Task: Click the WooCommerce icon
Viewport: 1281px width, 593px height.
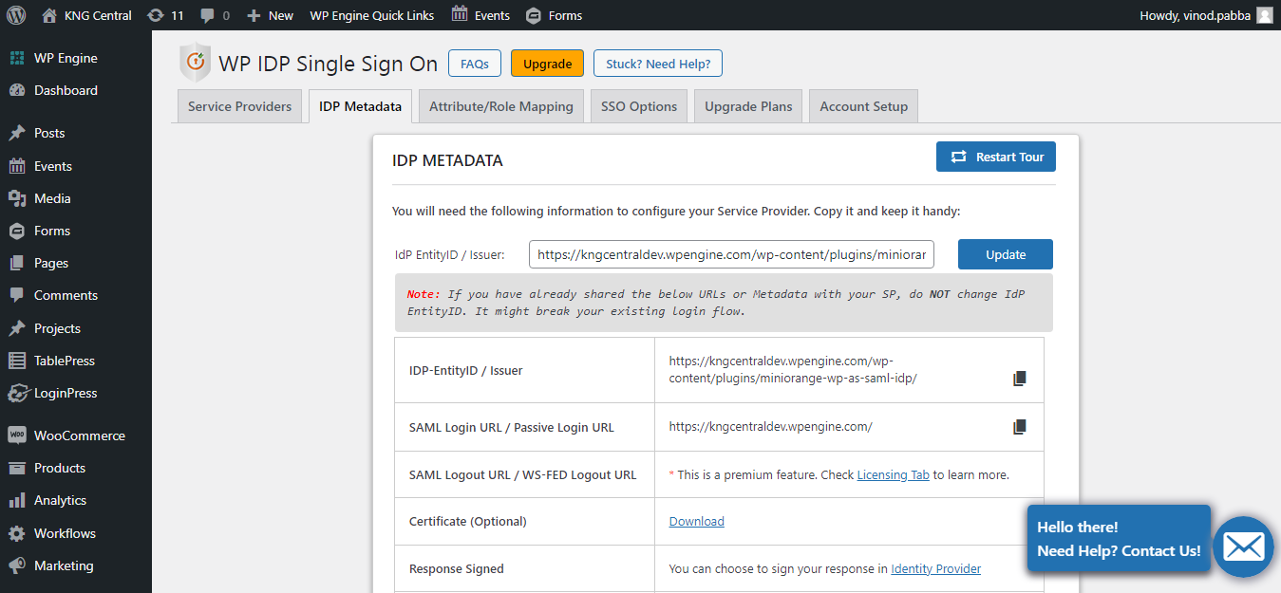Action: (17, 435)
